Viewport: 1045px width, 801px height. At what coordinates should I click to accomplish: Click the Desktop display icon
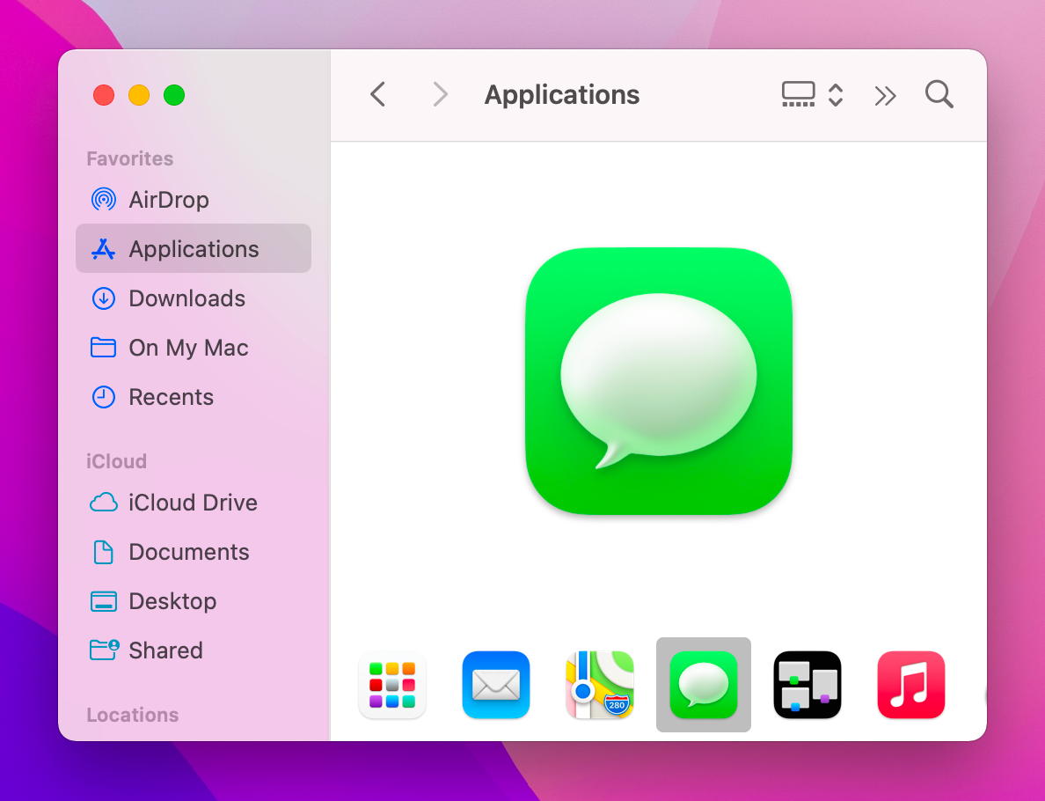click(x=103, y=601)
